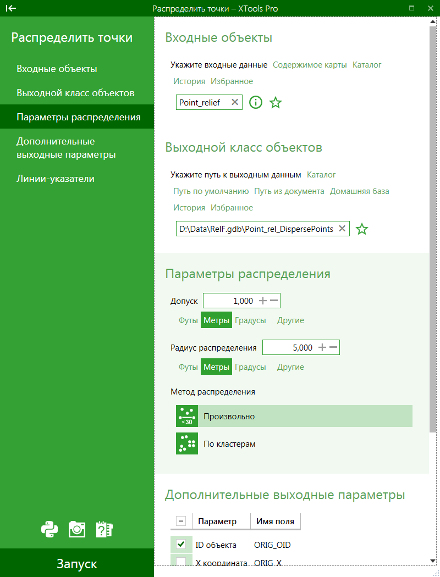Click the info icon next to Point_relief
Image resolution: width=440 pixels, height=577 pixels.
[255, 102]
